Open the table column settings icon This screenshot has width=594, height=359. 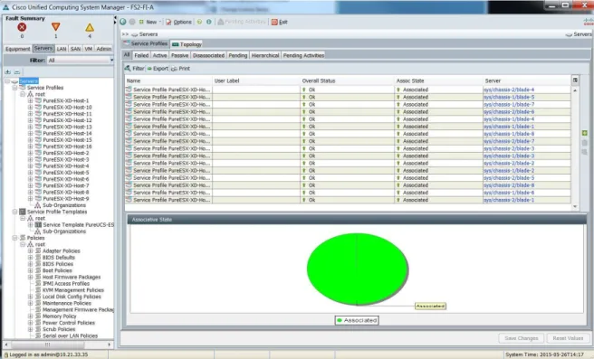575,80
